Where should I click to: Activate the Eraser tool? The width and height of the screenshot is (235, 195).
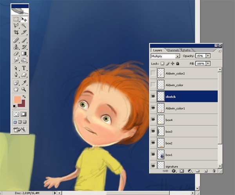click(16, 53)
